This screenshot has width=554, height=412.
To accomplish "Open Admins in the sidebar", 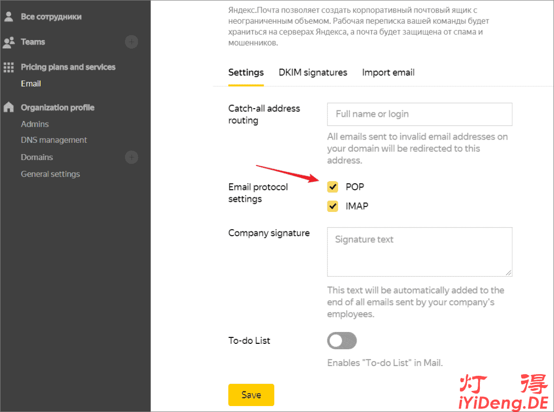I will point(35,124).
